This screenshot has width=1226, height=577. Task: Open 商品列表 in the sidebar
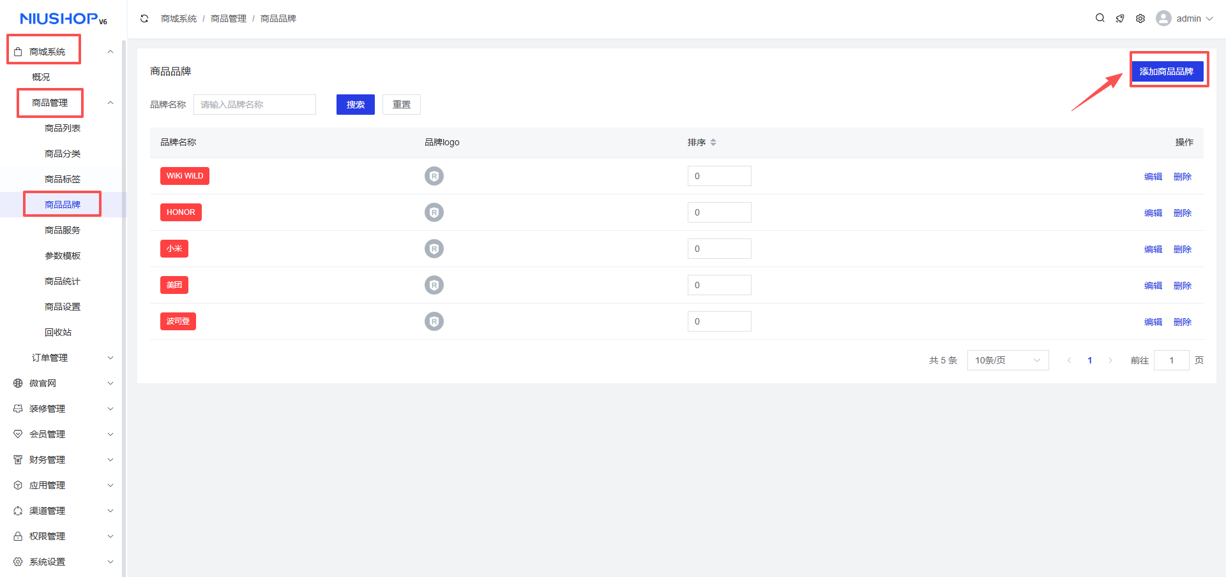pos(63,128)
